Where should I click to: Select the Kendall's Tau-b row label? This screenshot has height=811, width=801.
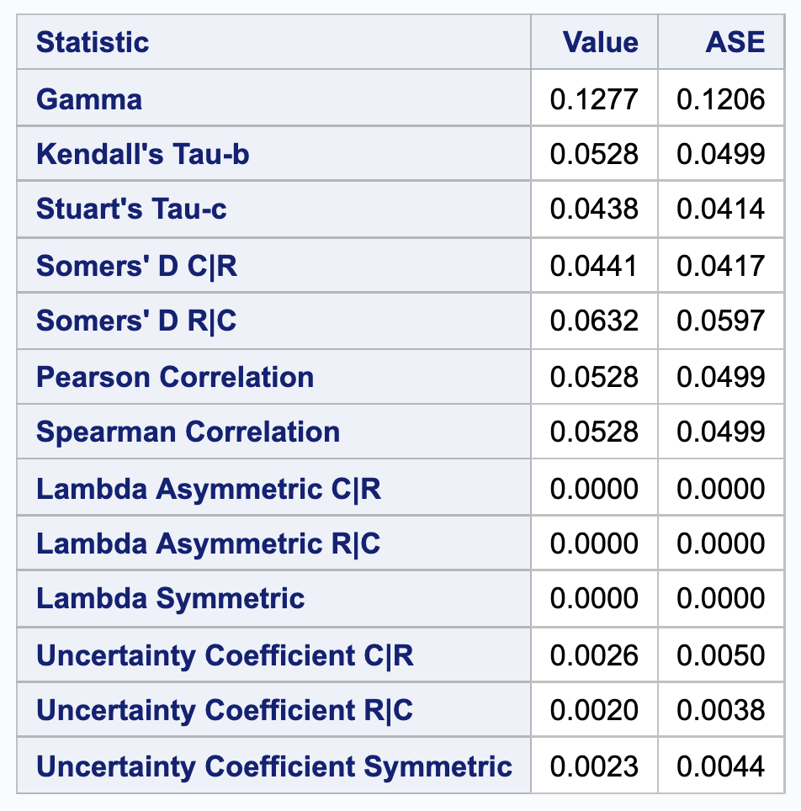pyautogui.click(x=142, y=154)
